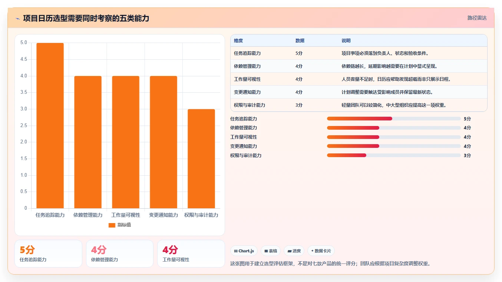Viewport: 502px width, 282px height.
Task: Click the 路径雷达 label in header
Action: click(x=477, y=18)
